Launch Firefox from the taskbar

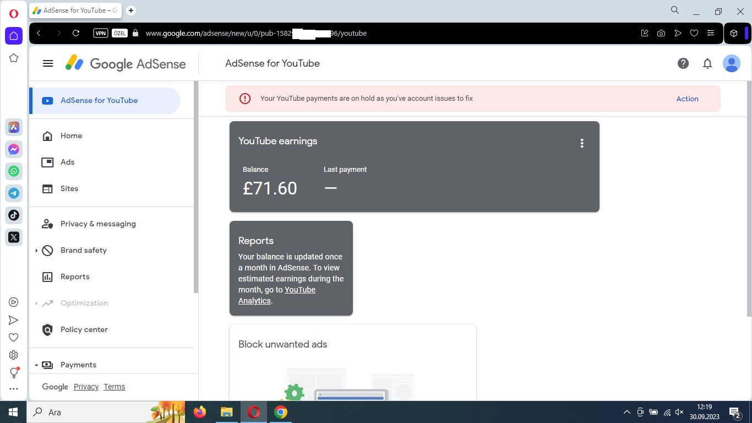click(x=200, y=412)
